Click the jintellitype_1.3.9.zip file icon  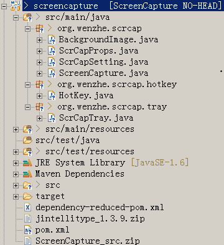pyautogui.click(x=27, y=219)
